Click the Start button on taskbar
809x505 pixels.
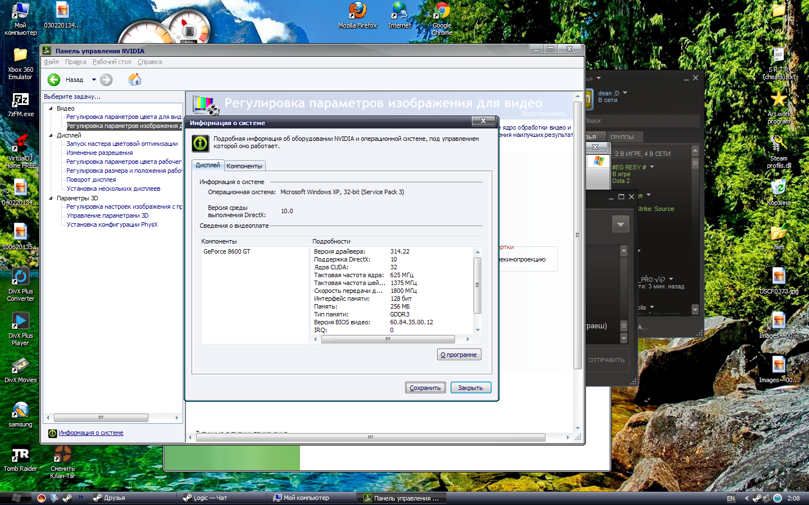[16, 498]
